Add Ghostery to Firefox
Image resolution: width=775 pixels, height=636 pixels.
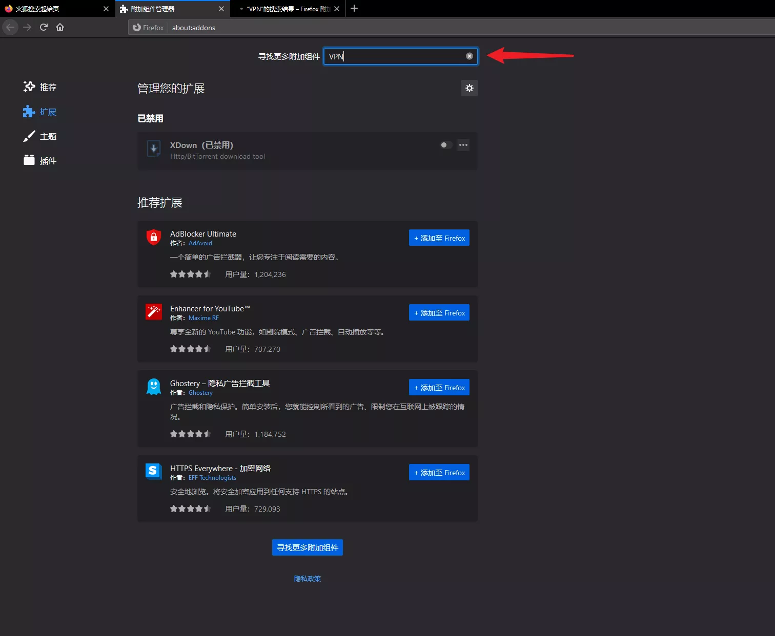pos(439,387)
